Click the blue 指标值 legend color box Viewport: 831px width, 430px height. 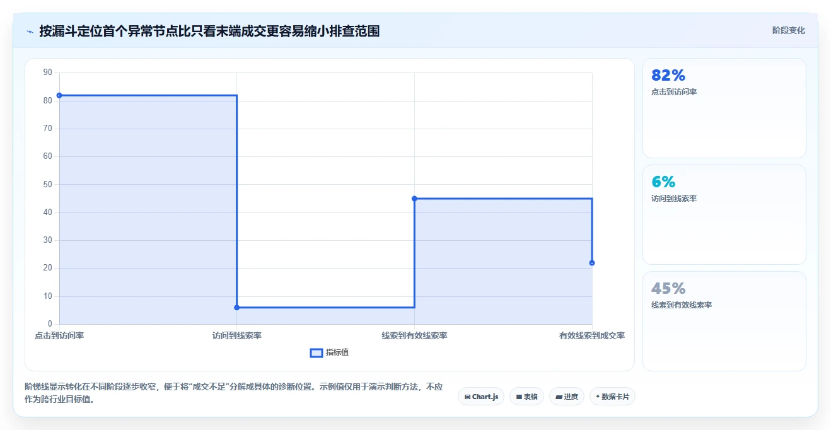tap(317, 353)
